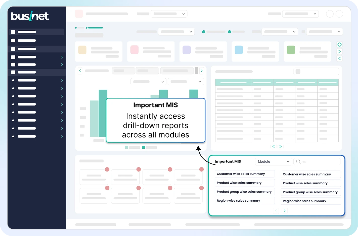Click the green circle icon beside the summary cards
Viewport: 358px width, 236px height.
pyautogui.click(x=339, y=45)
